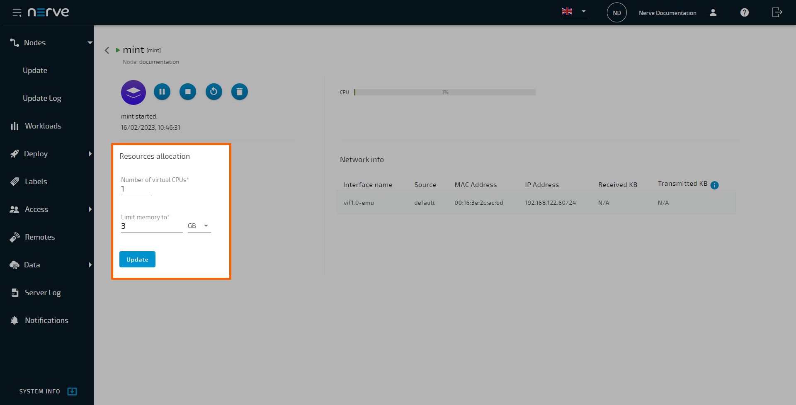This screenshot has height=405, width=796.
Task: Go back using the left chevron
Action: pos(107,50)
